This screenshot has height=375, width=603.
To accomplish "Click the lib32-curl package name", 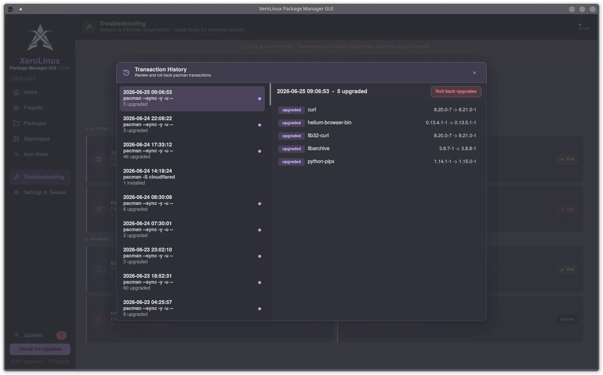I will click(318, 136).
